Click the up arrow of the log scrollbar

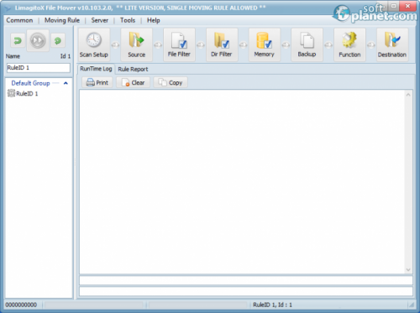408,95
